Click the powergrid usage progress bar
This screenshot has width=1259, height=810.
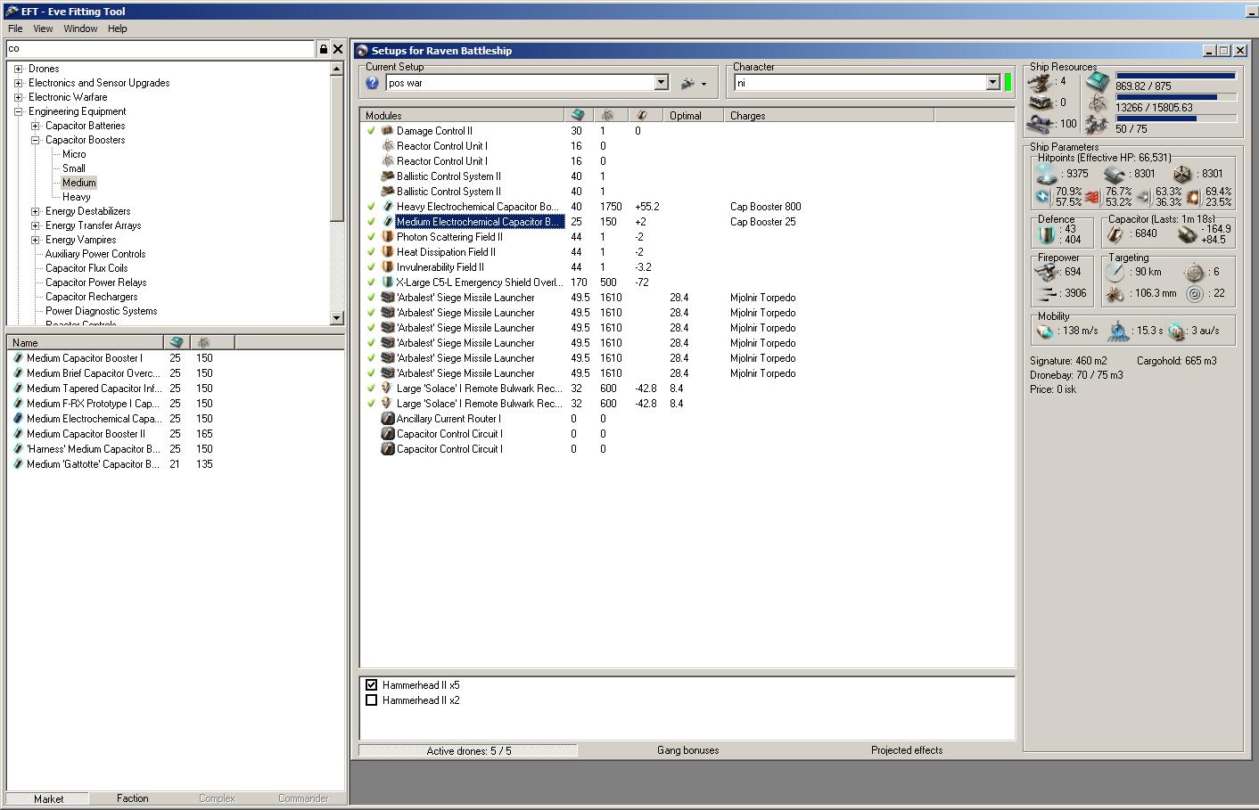(1175, 97)
